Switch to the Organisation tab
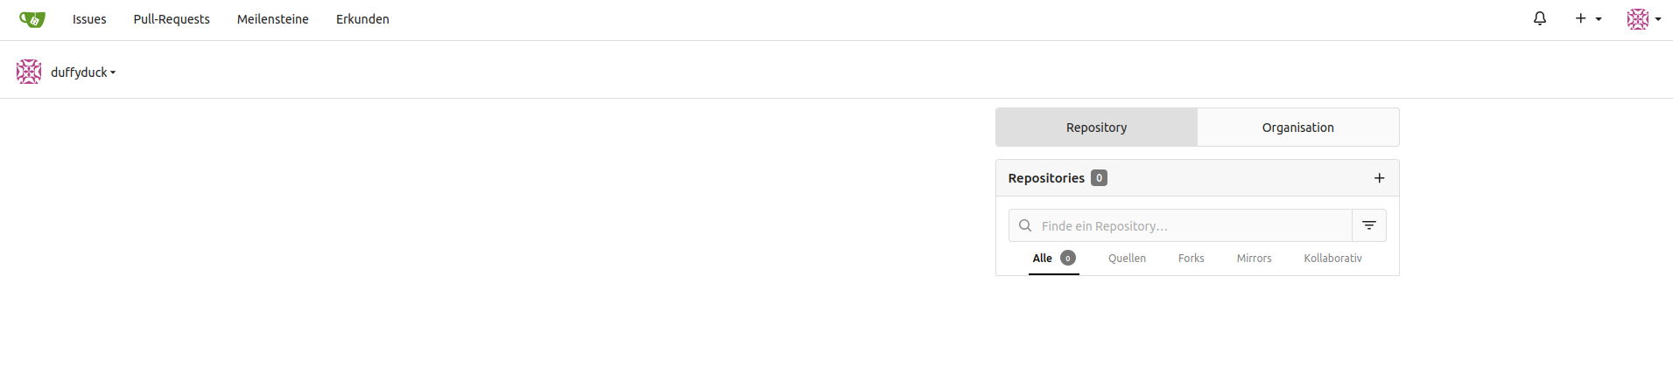This screenshot has height=373, width=1673. [1297, 128]
